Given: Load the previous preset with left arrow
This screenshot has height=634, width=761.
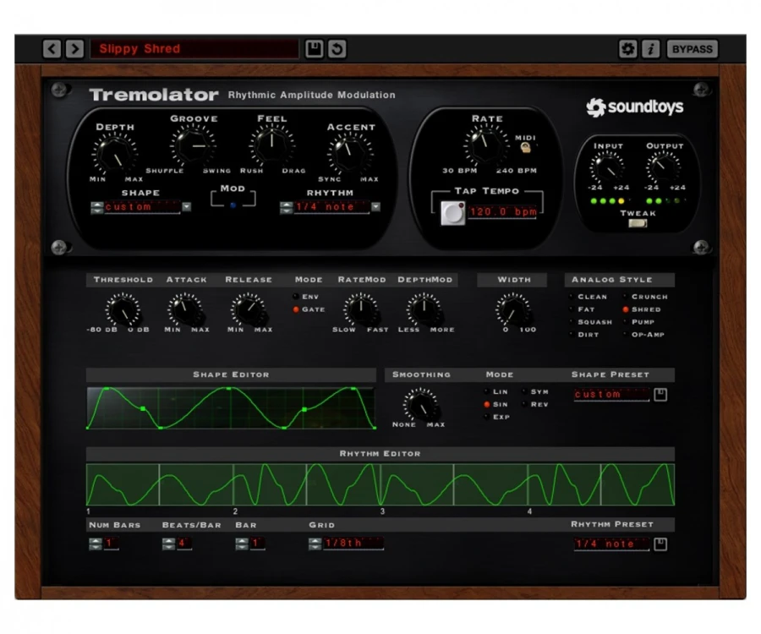Looking at the screenshot, I should (x=52, y=49).
